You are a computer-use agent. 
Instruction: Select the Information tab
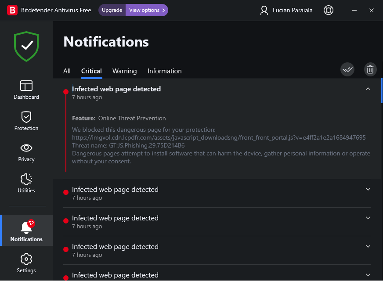click(x=164, y=71)
